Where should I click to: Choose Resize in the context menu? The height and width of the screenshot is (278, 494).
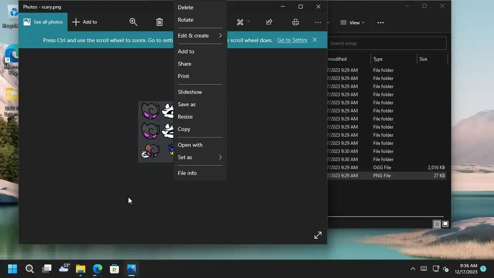[200, 117]
